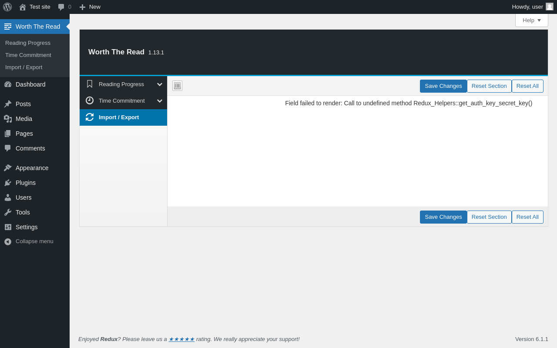This screenshot has height=348, width=557.
Task: Click the Pages icon in sidebar
Action: click(x=8, y=134)
